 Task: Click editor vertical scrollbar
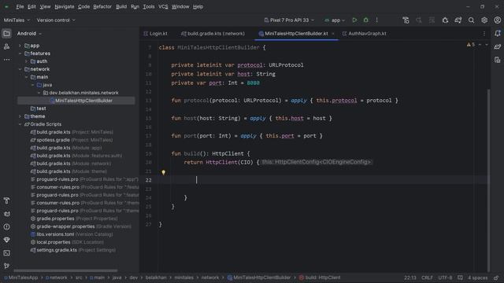tap(488, 180)
